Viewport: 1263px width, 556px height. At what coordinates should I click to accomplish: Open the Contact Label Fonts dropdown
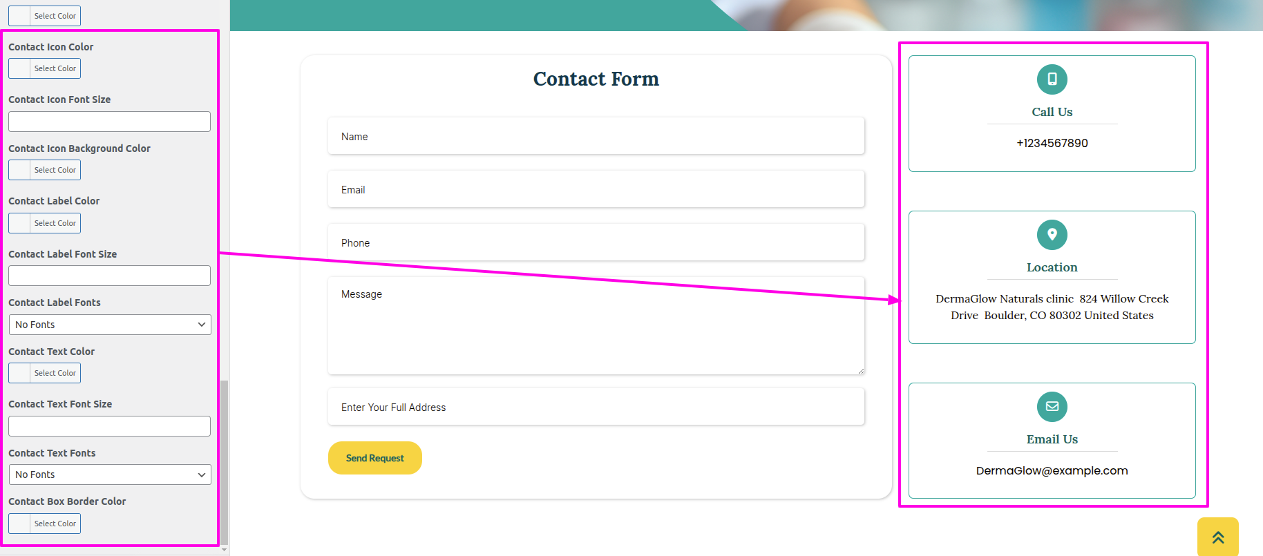(x=110, y=325)
